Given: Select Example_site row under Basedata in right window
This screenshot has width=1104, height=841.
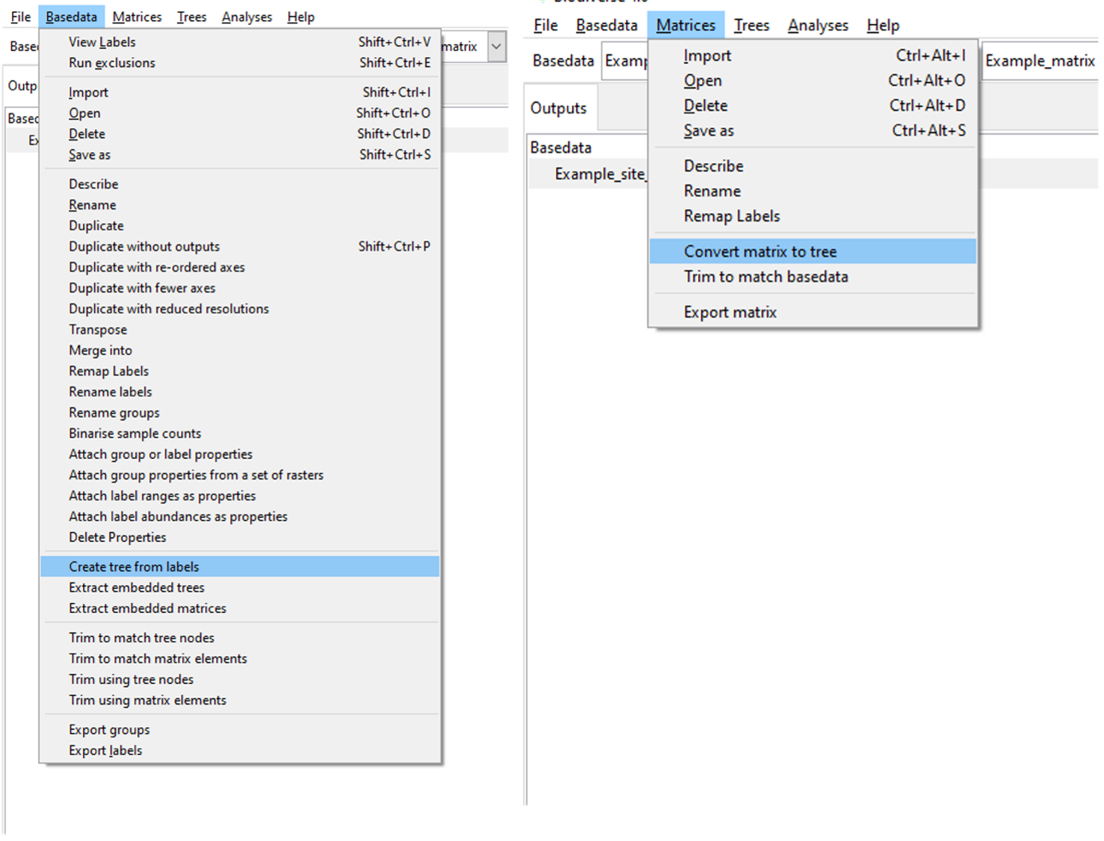Looking at the screenshot, I should point(599,174).
